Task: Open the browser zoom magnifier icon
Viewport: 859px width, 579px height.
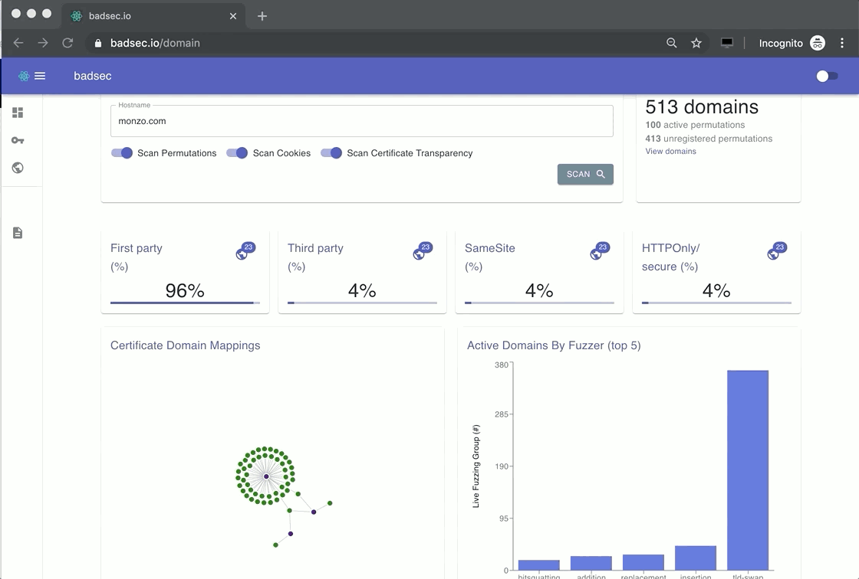Action: click(672, 43)
